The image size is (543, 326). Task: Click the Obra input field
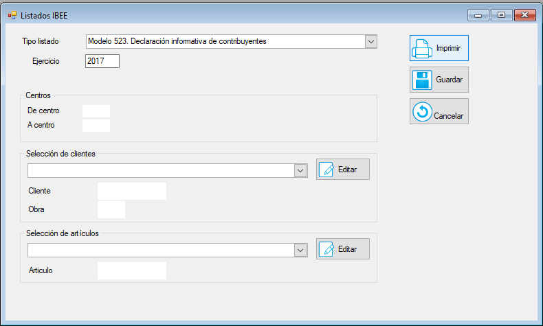[111, 209]
